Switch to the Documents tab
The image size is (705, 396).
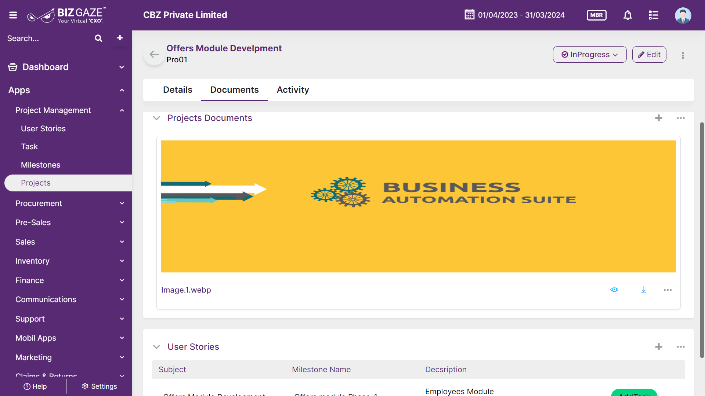pyautogui.click(x=234, y=90)
